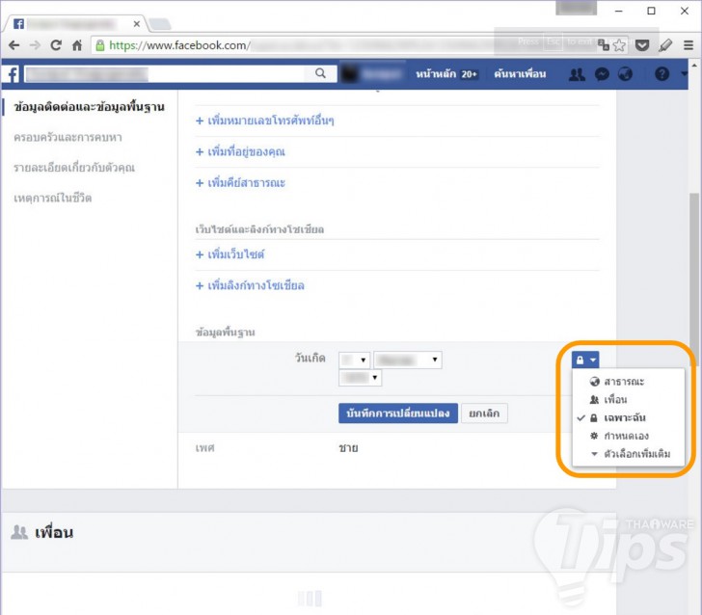Viewport: 702px width, 615px height.
Task: Choose เฉพาะฉัน only me option
Action: [x=624, y=418]
